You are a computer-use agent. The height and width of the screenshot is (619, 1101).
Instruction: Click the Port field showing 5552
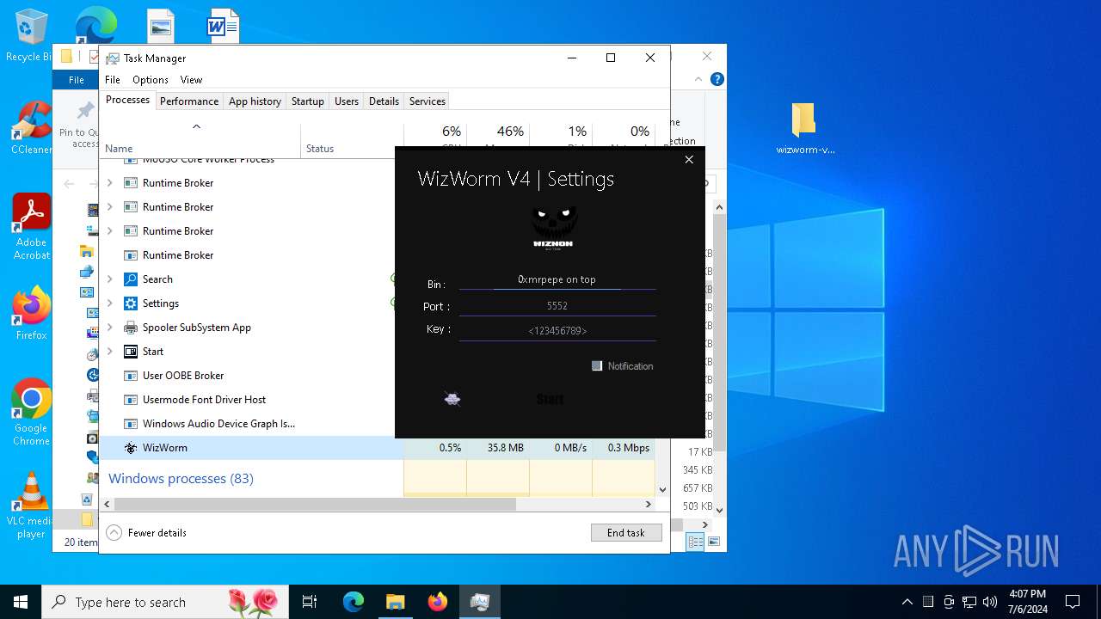pos(557,306)
